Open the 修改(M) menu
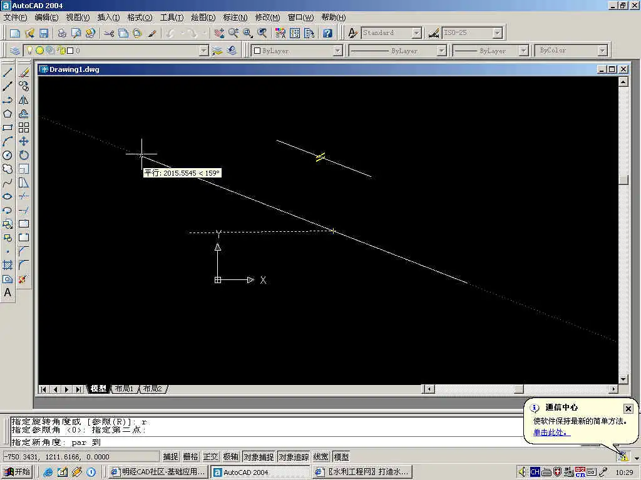The height and width of the screenshot is (480, 641). 267,17
